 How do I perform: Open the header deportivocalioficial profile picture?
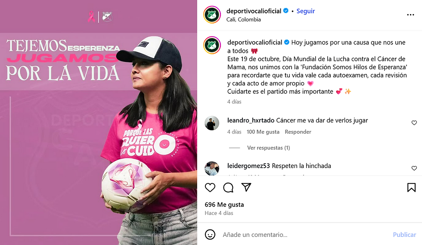[x=212, y=15]
